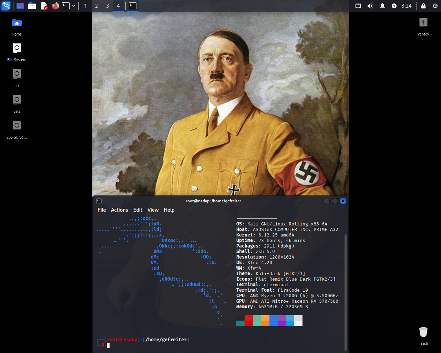Viewport: 441px width, 353px height.
Task: Click the 'Resolution: 1280×1024' line
Action: tap(265, 257)
